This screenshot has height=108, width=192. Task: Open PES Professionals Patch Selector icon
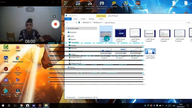(x=102, y=5)
